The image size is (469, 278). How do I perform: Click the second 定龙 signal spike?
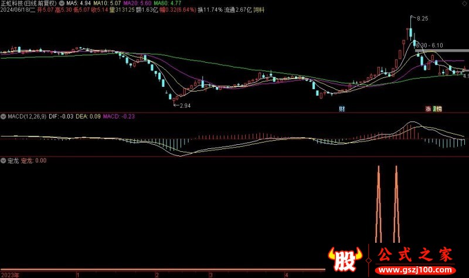(396, 204)
